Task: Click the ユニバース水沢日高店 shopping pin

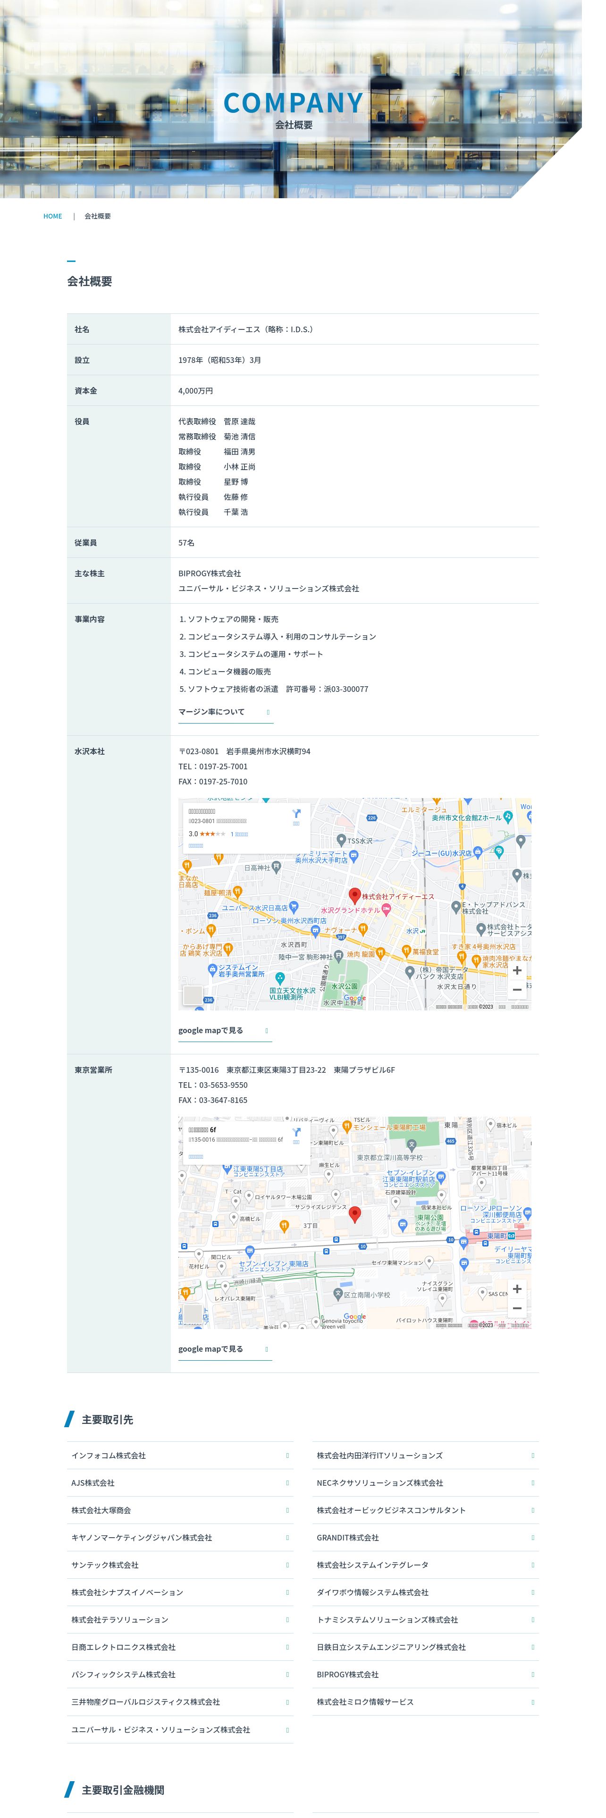Action: 294,908
